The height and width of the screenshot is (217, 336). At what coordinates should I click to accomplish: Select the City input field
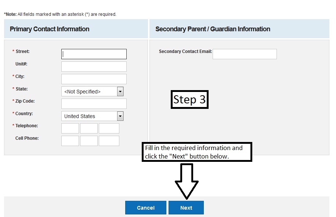click(94, 79)
